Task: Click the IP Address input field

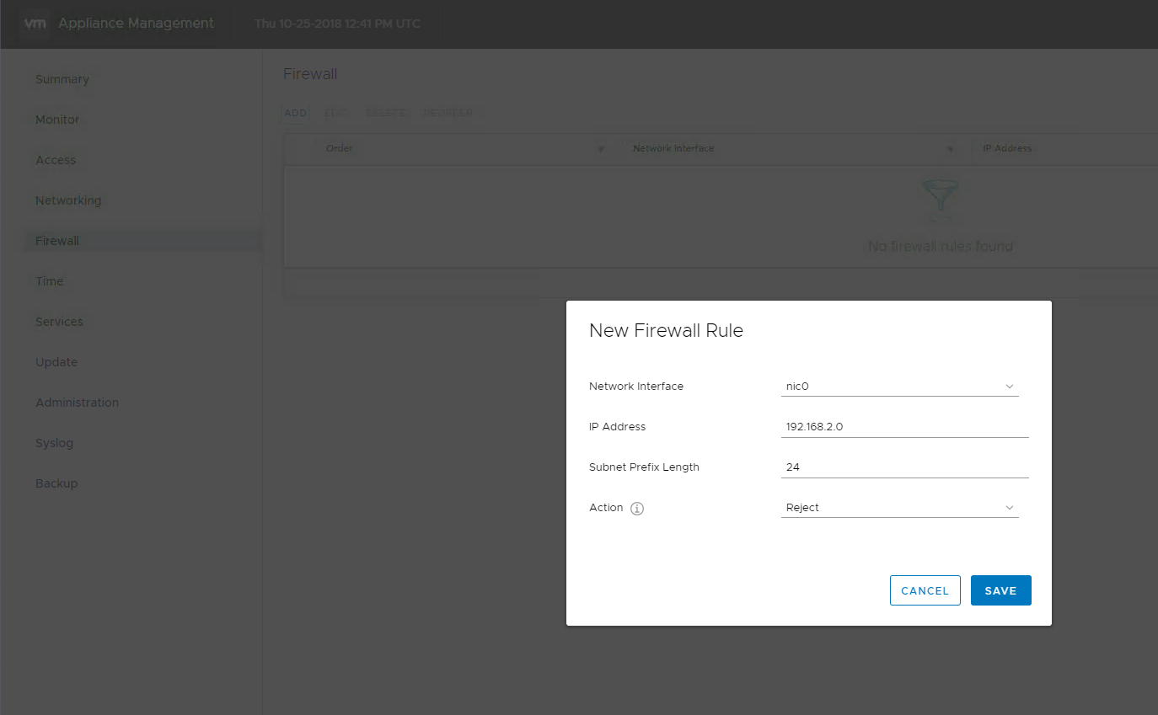Action: coord(905,427)
